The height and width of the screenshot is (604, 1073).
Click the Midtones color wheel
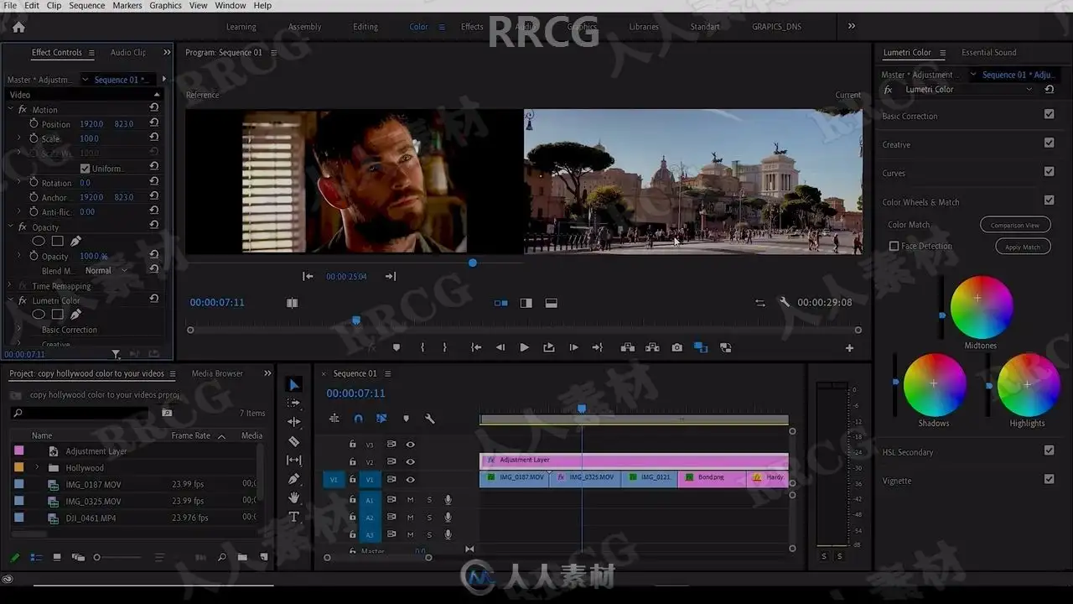click(x=981, y=307)
